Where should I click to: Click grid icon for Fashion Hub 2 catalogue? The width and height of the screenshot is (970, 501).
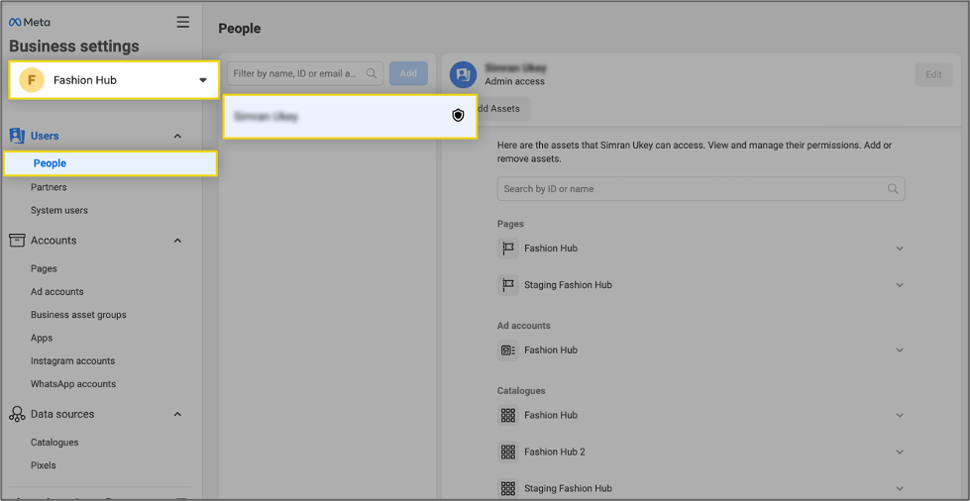(x=508, y=452)
